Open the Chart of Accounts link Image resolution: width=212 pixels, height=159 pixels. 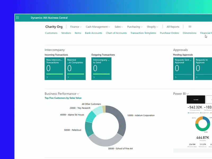click(116, 33)
